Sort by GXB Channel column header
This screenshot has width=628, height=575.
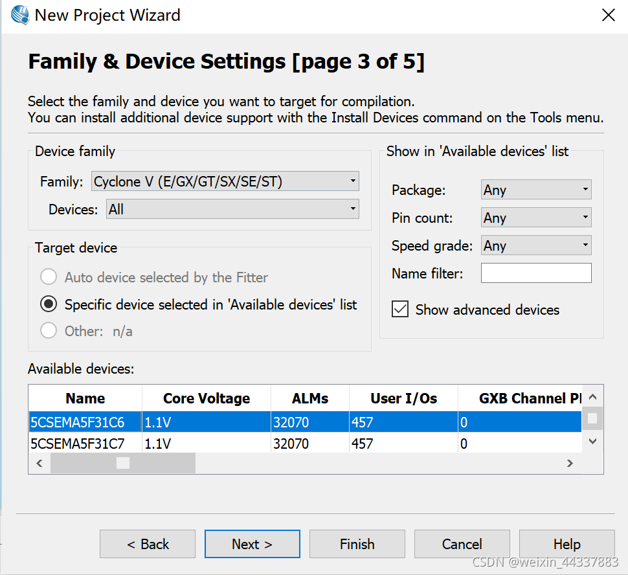520,398
